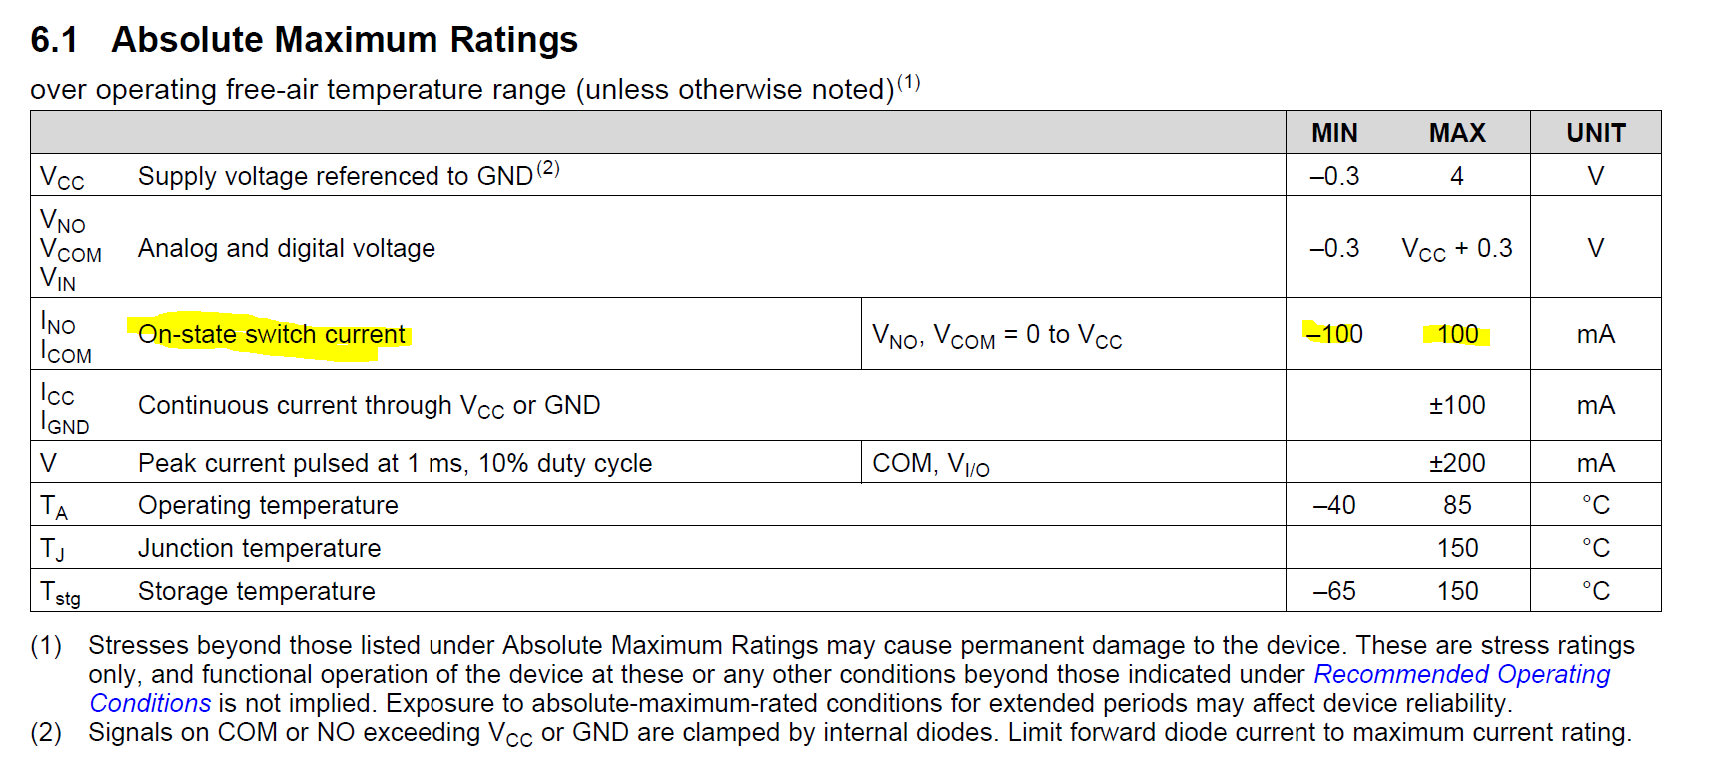Click the VCC + 0.3 maximum value

click(1457, 248)
